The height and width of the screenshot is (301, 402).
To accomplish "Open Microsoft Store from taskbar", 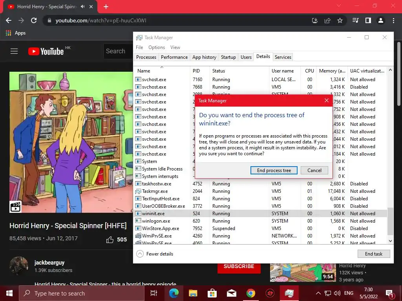I will (x=212, y=293).
